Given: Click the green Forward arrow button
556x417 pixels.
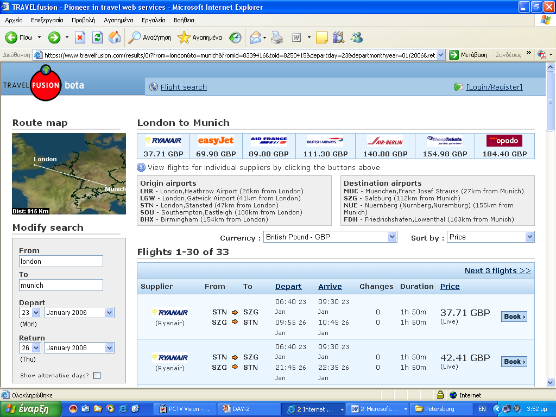Looking at the screenshot, I should pos(54,37).
